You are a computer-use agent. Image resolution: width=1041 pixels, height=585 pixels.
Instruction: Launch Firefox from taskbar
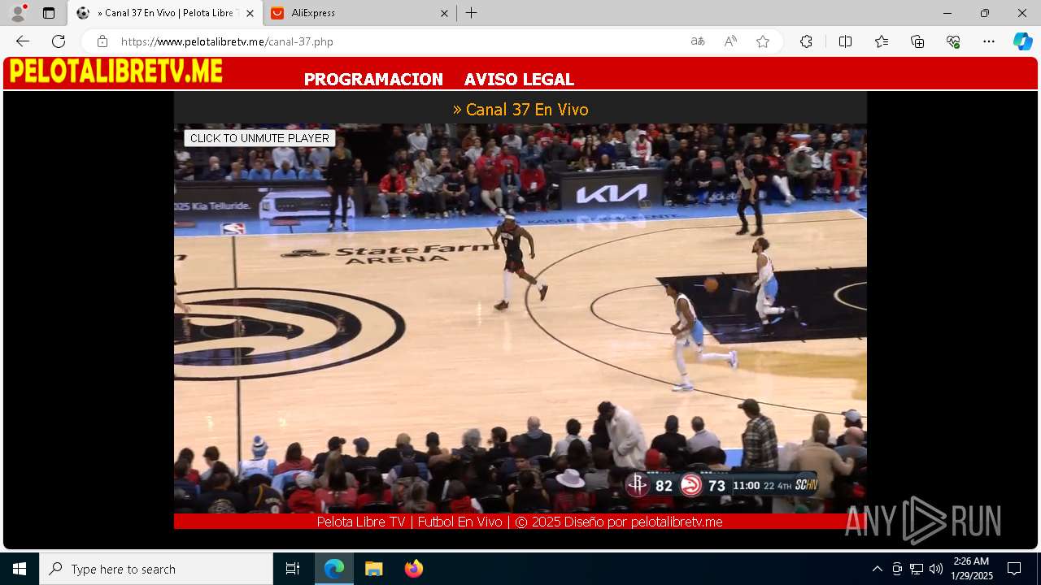tap(413, 569)
